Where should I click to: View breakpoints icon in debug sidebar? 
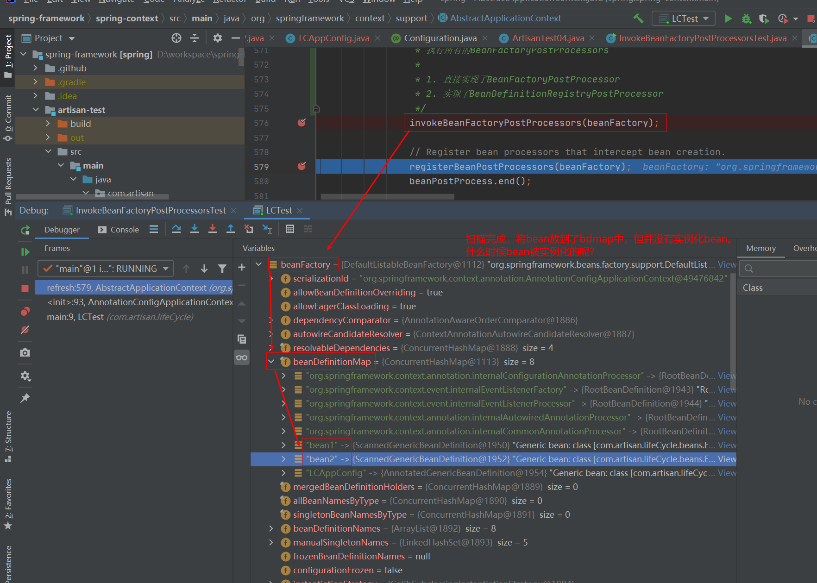(x=25, y=311)
